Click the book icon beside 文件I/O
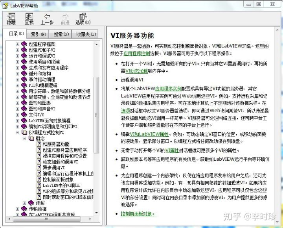 (24, 115)
